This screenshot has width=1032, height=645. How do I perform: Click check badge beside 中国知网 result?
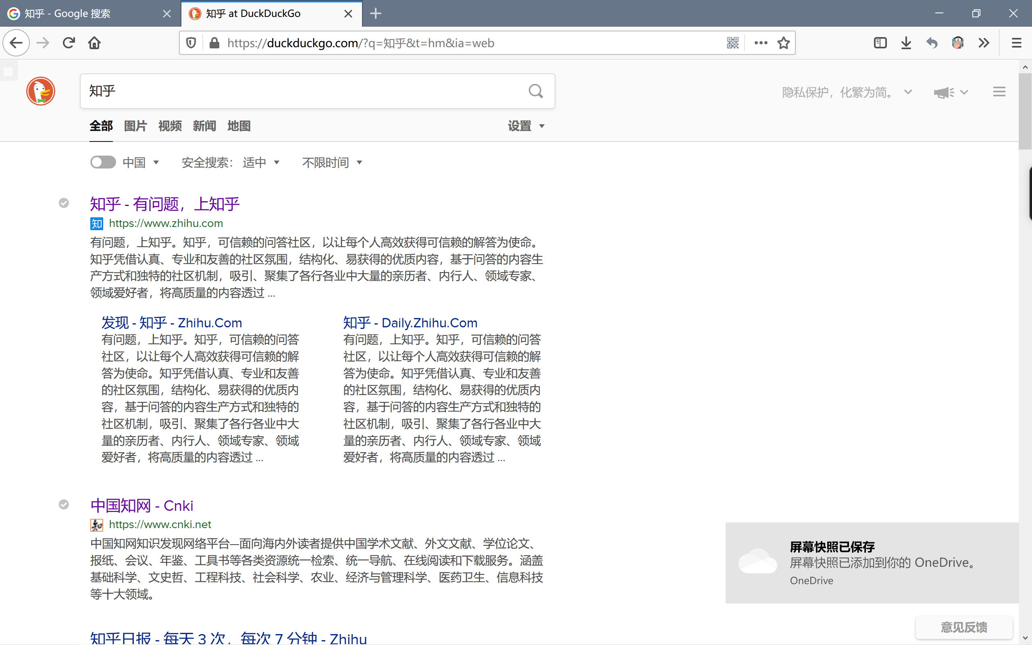click(64, 505)
